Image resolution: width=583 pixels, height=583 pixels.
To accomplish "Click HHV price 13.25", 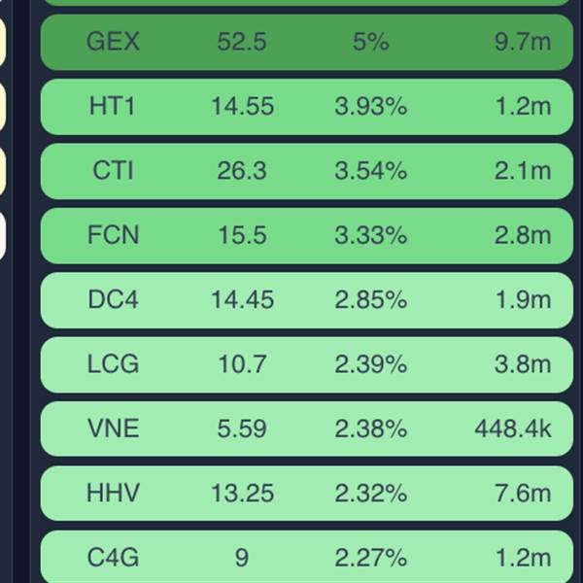I will pyautogui.click(x=242, y=493).
